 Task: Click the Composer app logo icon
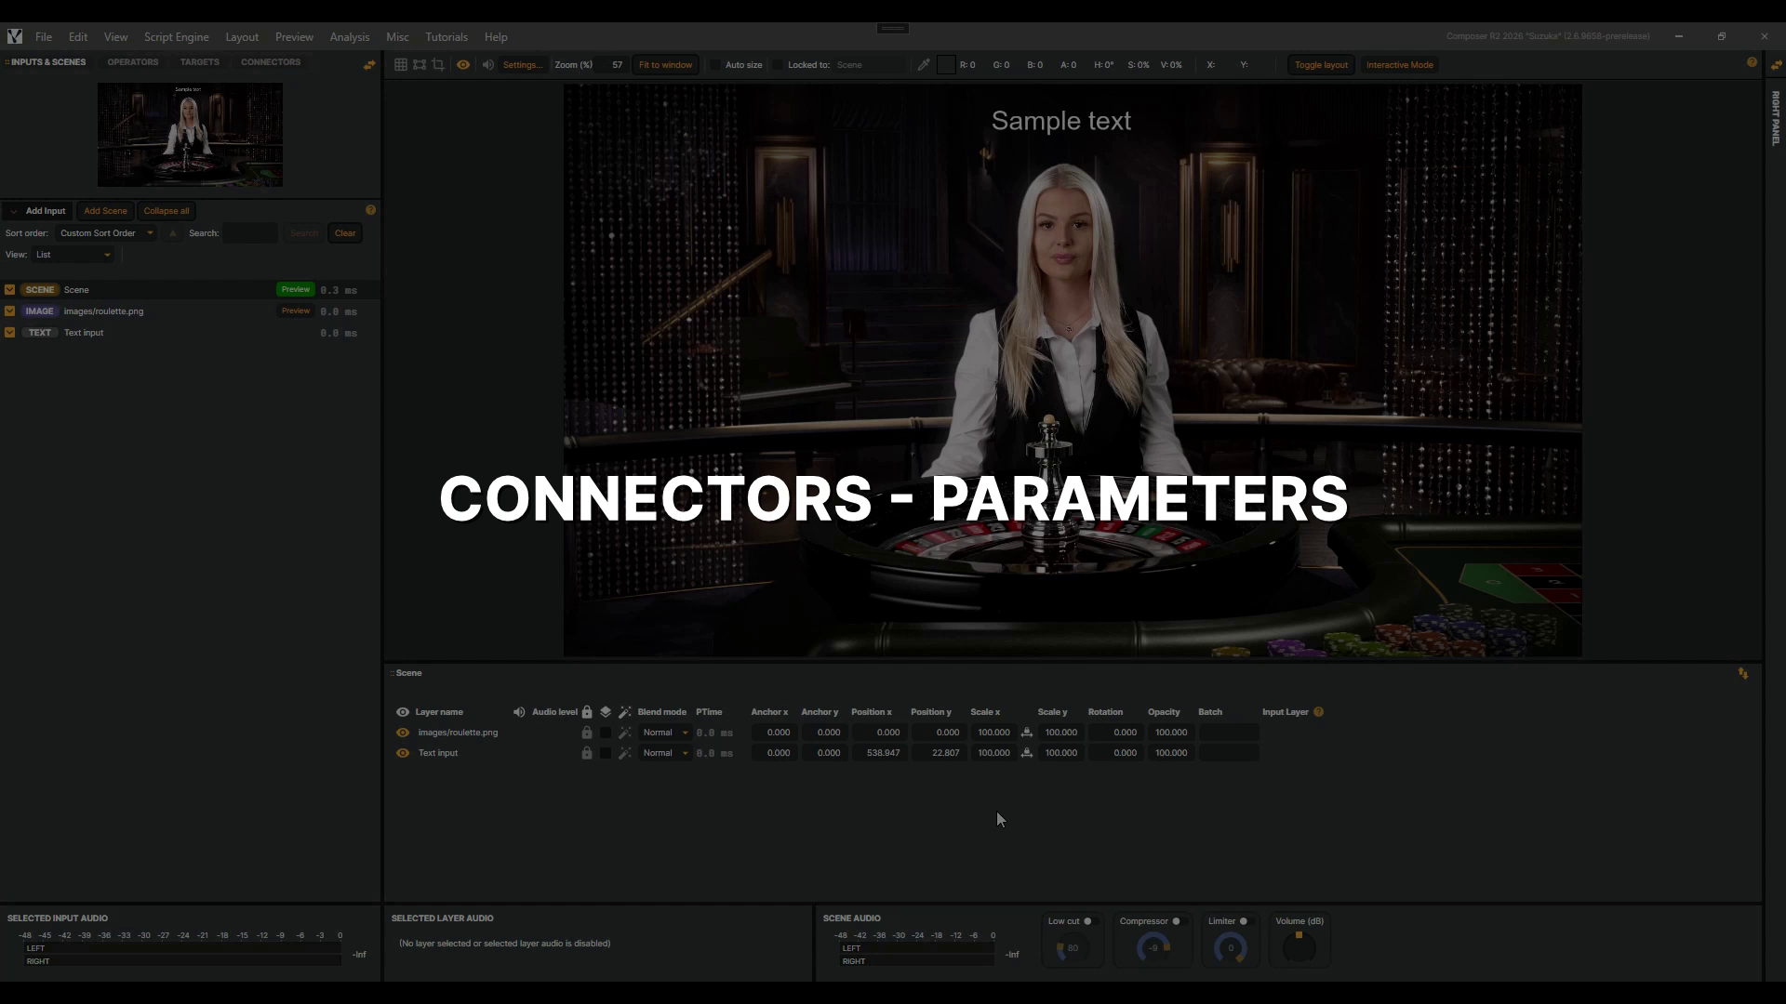(x=15, y=36)
